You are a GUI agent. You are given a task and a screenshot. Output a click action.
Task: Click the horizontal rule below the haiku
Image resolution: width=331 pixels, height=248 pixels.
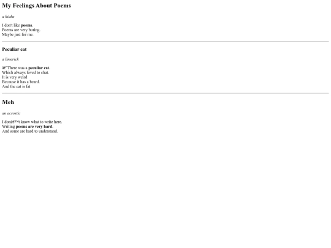click(x=165, y=42)
